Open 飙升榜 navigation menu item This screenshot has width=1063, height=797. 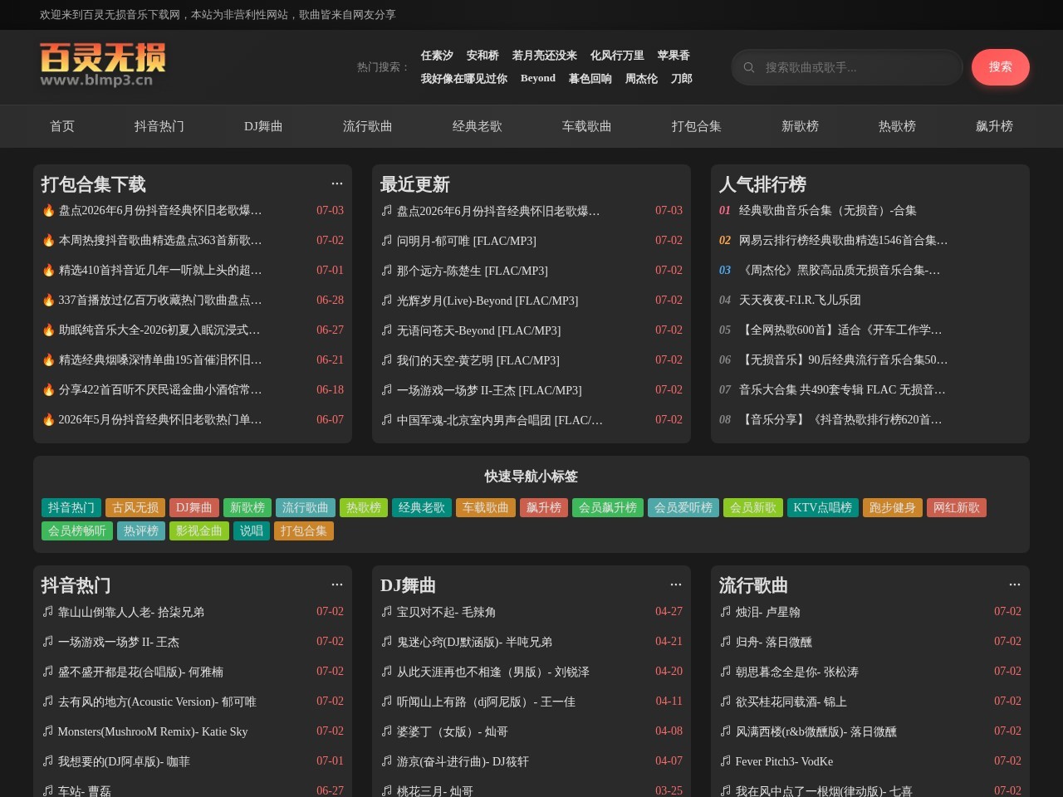click(994, 126)
